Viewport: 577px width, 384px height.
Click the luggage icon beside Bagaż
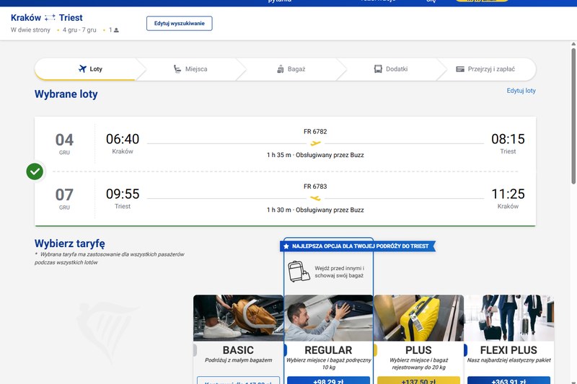click(281, 68)
